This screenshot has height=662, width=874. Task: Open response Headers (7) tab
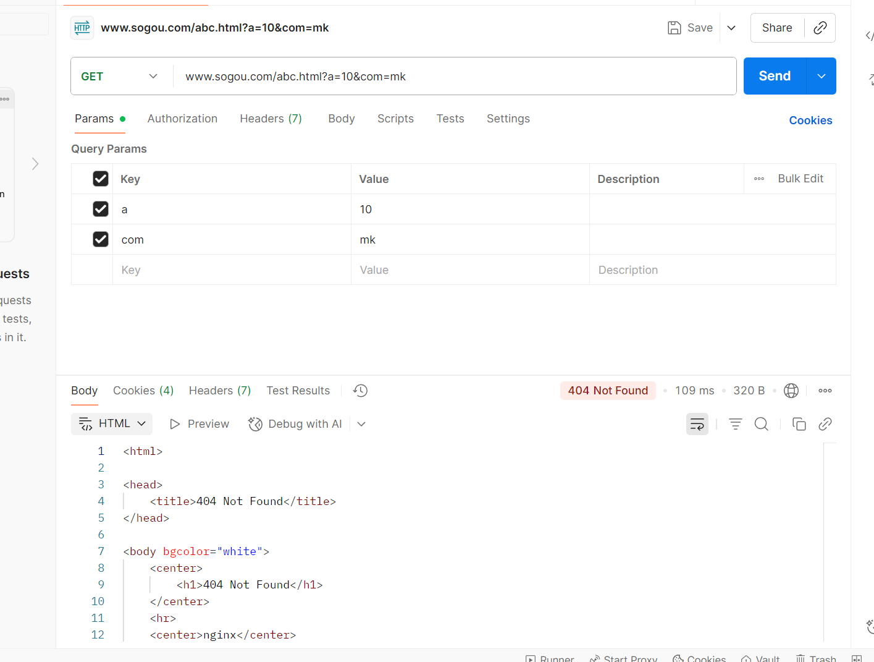(220, 391)
